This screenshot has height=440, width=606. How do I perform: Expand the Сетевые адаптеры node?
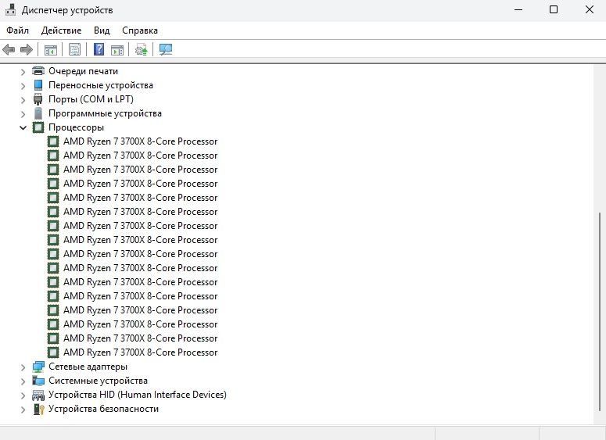click(23, 367)
